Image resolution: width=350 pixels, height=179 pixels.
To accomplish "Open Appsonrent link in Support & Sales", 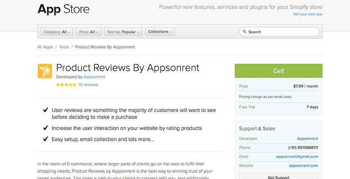I will (x=307, y=138).
